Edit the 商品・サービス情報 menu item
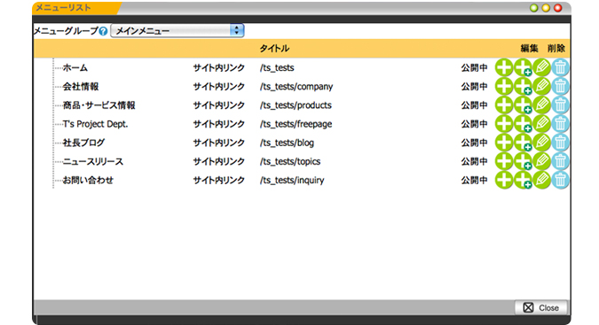Image resolution: width=599 pixels, height=325 pixels. click(x=541, y=104)
